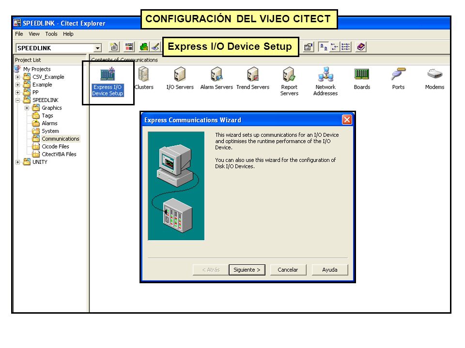Switch to details list view button
This screenshot has width=465, height=348.
coord(346,47)
